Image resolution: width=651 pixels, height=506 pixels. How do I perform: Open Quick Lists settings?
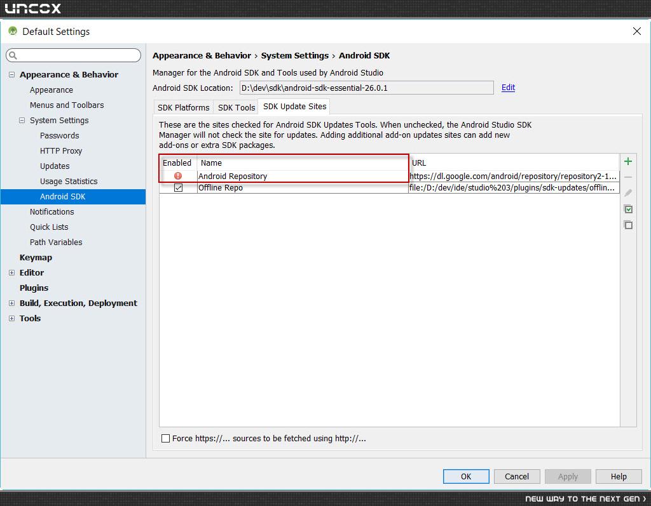pyautogui.click(x=49, y=227)
